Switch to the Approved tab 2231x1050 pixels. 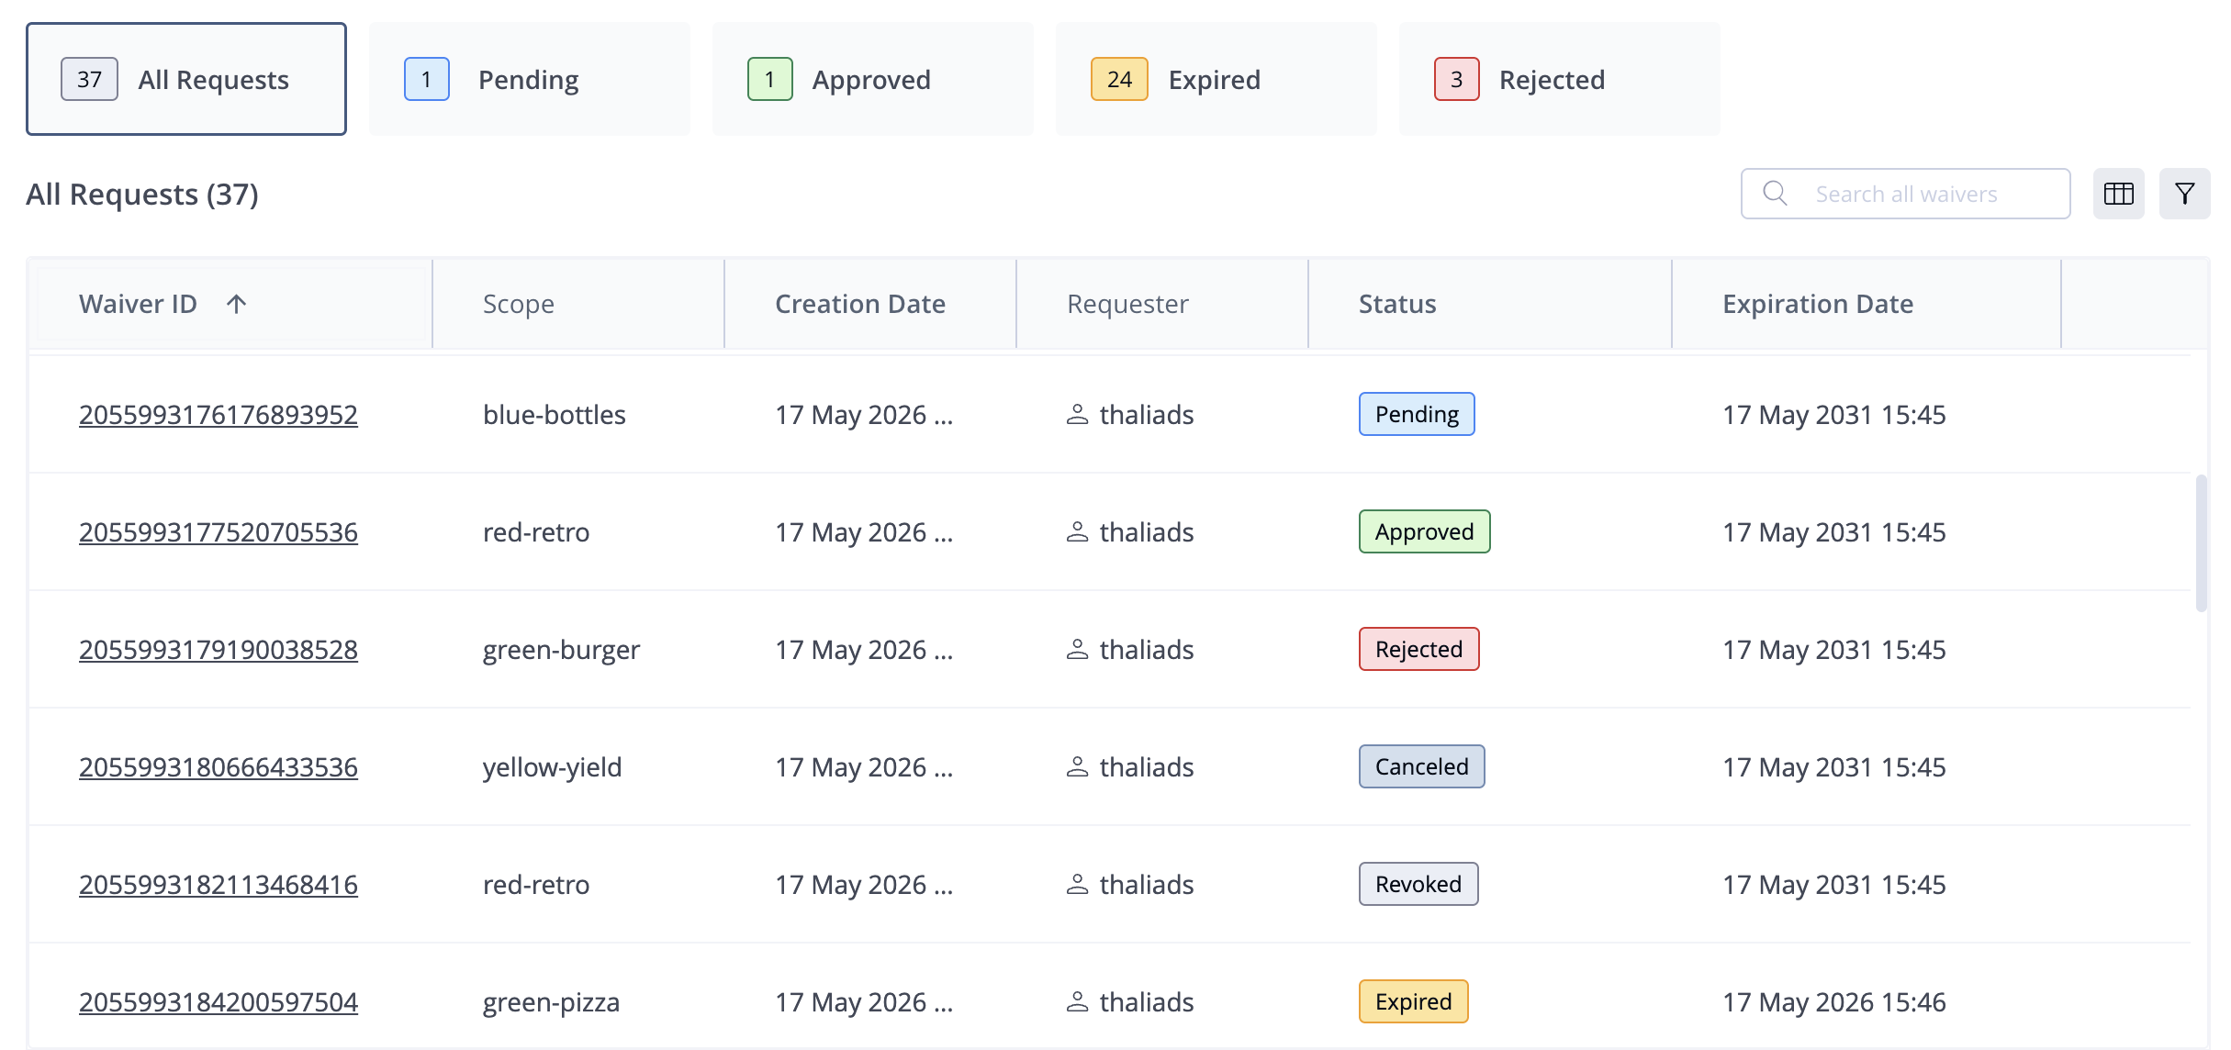point(873,79)
